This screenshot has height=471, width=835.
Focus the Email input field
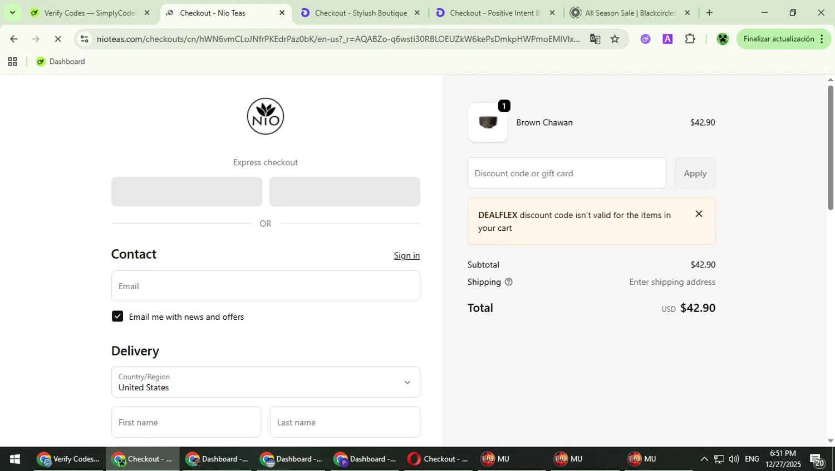(x=266, y=286)
